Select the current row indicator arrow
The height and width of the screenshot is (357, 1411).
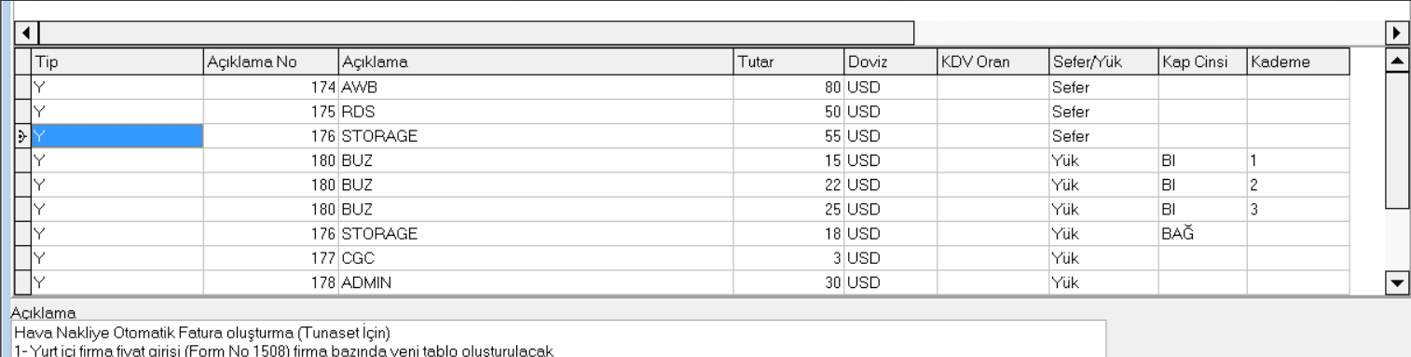23,136
